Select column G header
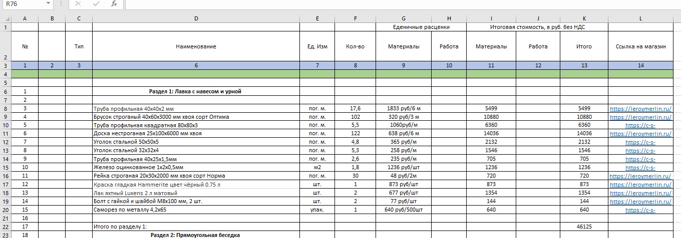This screenshot has width=681, height=238. tap(404, 18)
